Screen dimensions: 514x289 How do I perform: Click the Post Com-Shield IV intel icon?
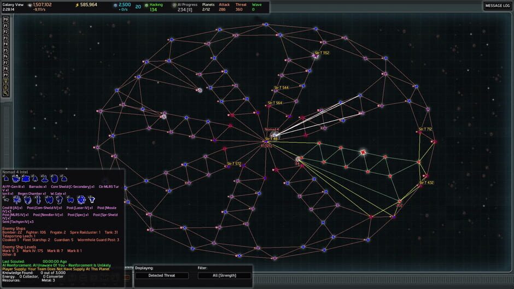pos(17,200)
